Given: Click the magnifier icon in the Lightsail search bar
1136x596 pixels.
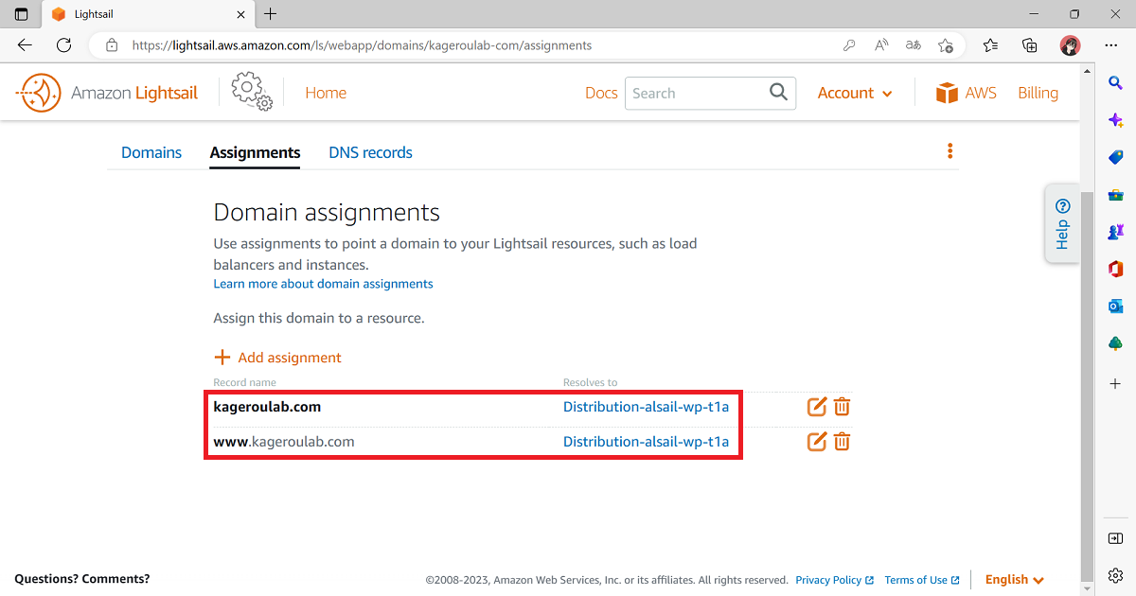Looking at the screenshot, I should coord(777,92).
